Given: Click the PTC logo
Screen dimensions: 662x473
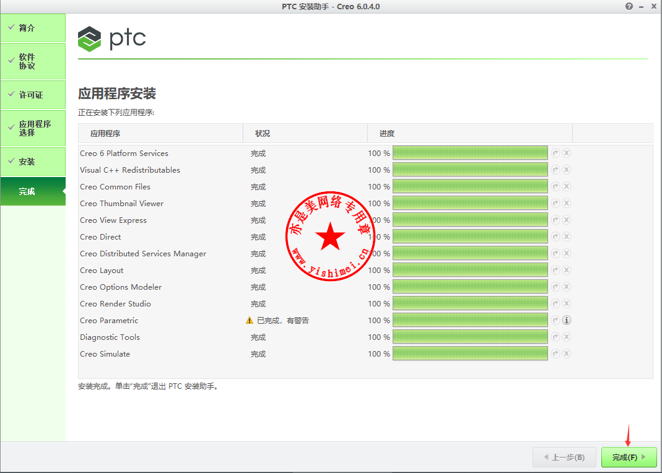Looking at the screenshot, I should [112, 39].
